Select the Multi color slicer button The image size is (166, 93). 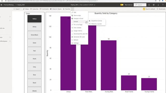coord(34,59)
